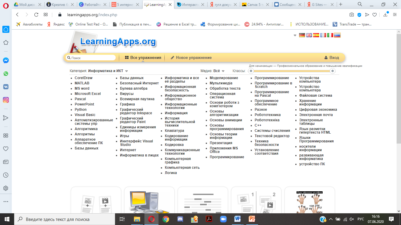Screen dimensions: 401x225
Task: Select the Italian flag language
Action: 330,35
